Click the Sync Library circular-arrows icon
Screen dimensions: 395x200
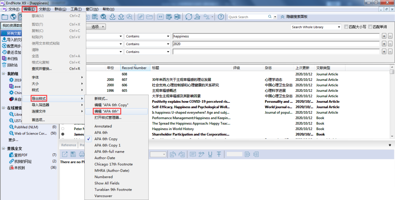click(189, 17)
